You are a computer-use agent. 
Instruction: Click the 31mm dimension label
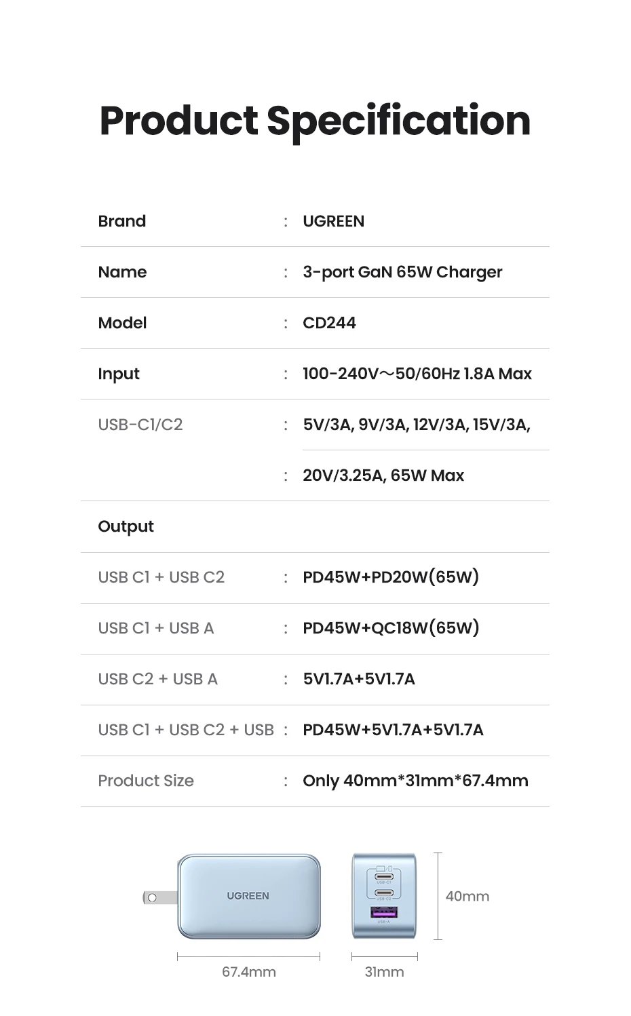click(384, 972)
